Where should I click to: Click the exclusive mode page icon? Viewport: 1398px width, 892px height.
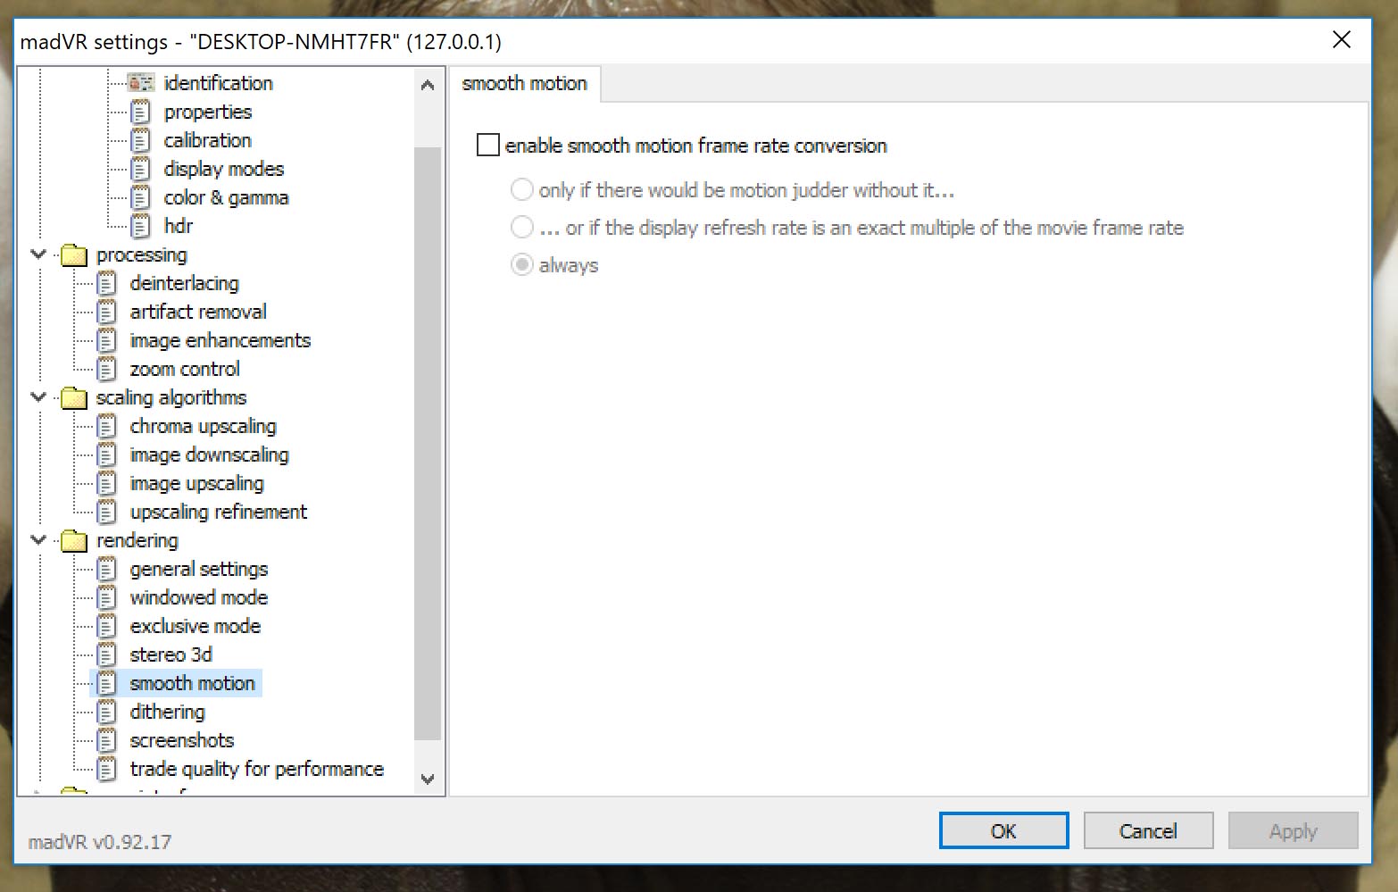tap(106, 626)
